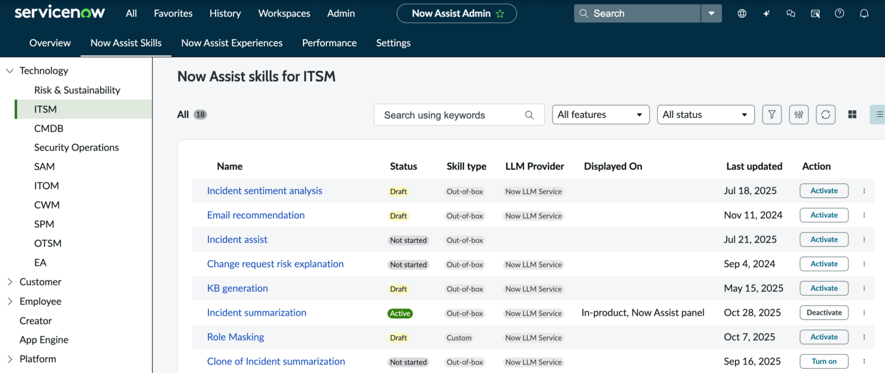Open the Admin menu
The height and width of the screenshot is (373, 885).
click(341, 13)
